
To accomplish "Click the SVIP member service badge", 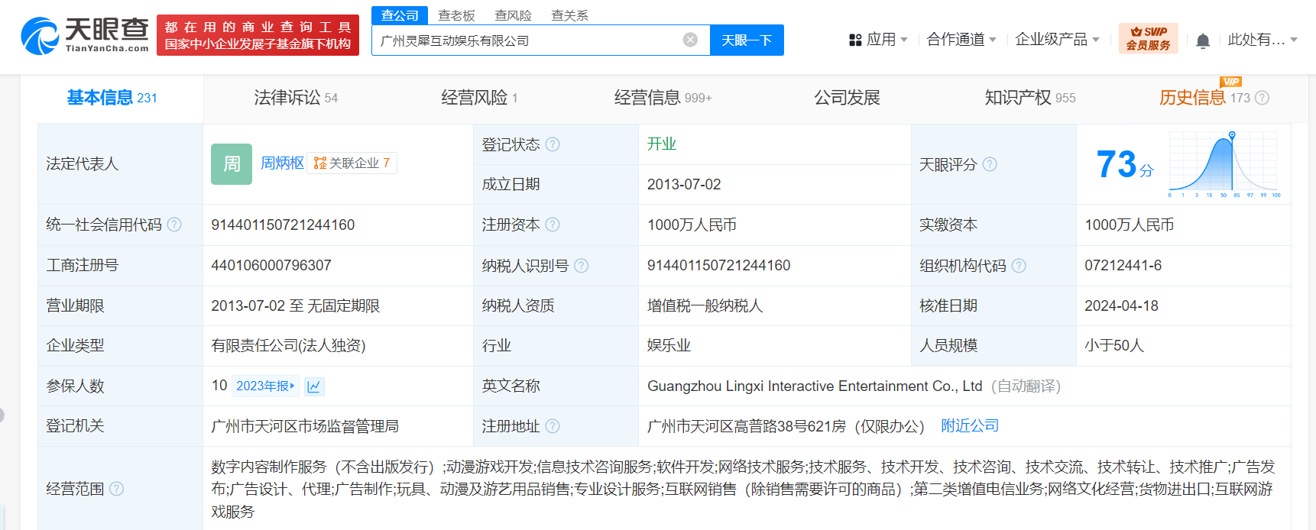I will pyautogui.click(x=1148, y=38).
